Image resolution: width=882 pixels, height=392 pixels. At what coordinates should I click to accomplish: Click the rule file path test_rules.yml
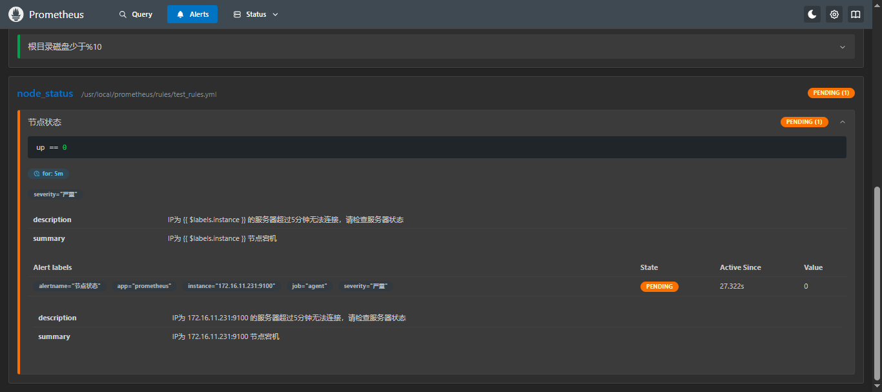(149, 94)
